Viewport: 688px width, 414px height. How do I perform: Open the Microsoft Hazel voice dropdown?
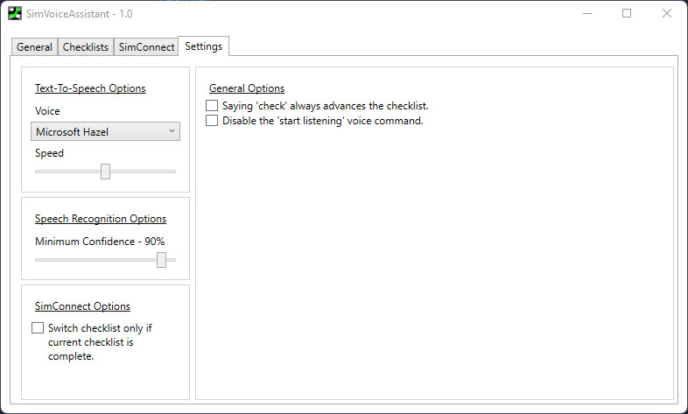105,132
